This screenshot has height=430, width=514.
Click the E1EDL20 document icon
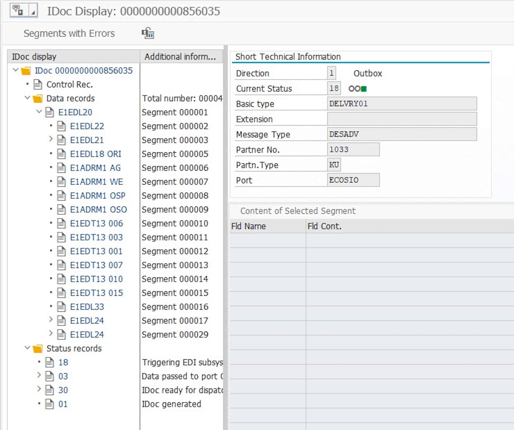coord(50,112)
